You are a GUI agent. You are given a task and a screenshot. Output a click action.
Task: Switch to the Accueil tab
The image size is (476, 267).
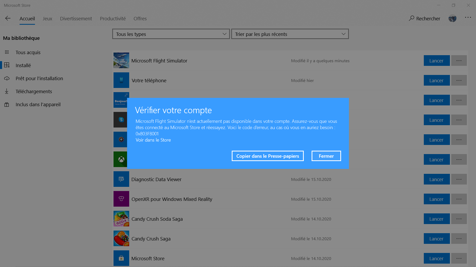tap(27, 19)
